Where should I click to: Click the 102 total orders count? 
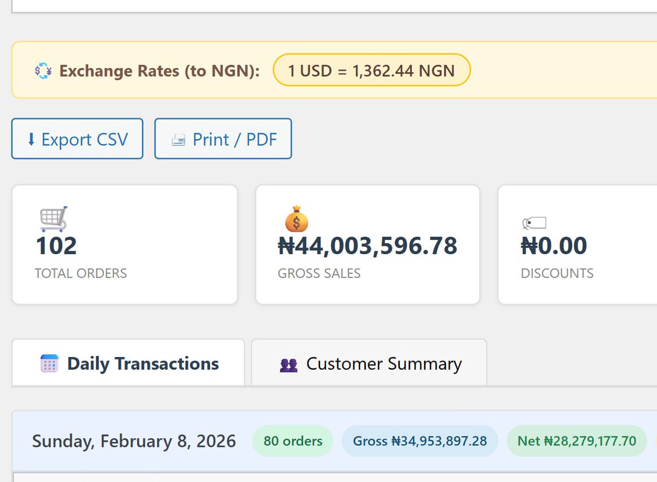pos(56,246)
